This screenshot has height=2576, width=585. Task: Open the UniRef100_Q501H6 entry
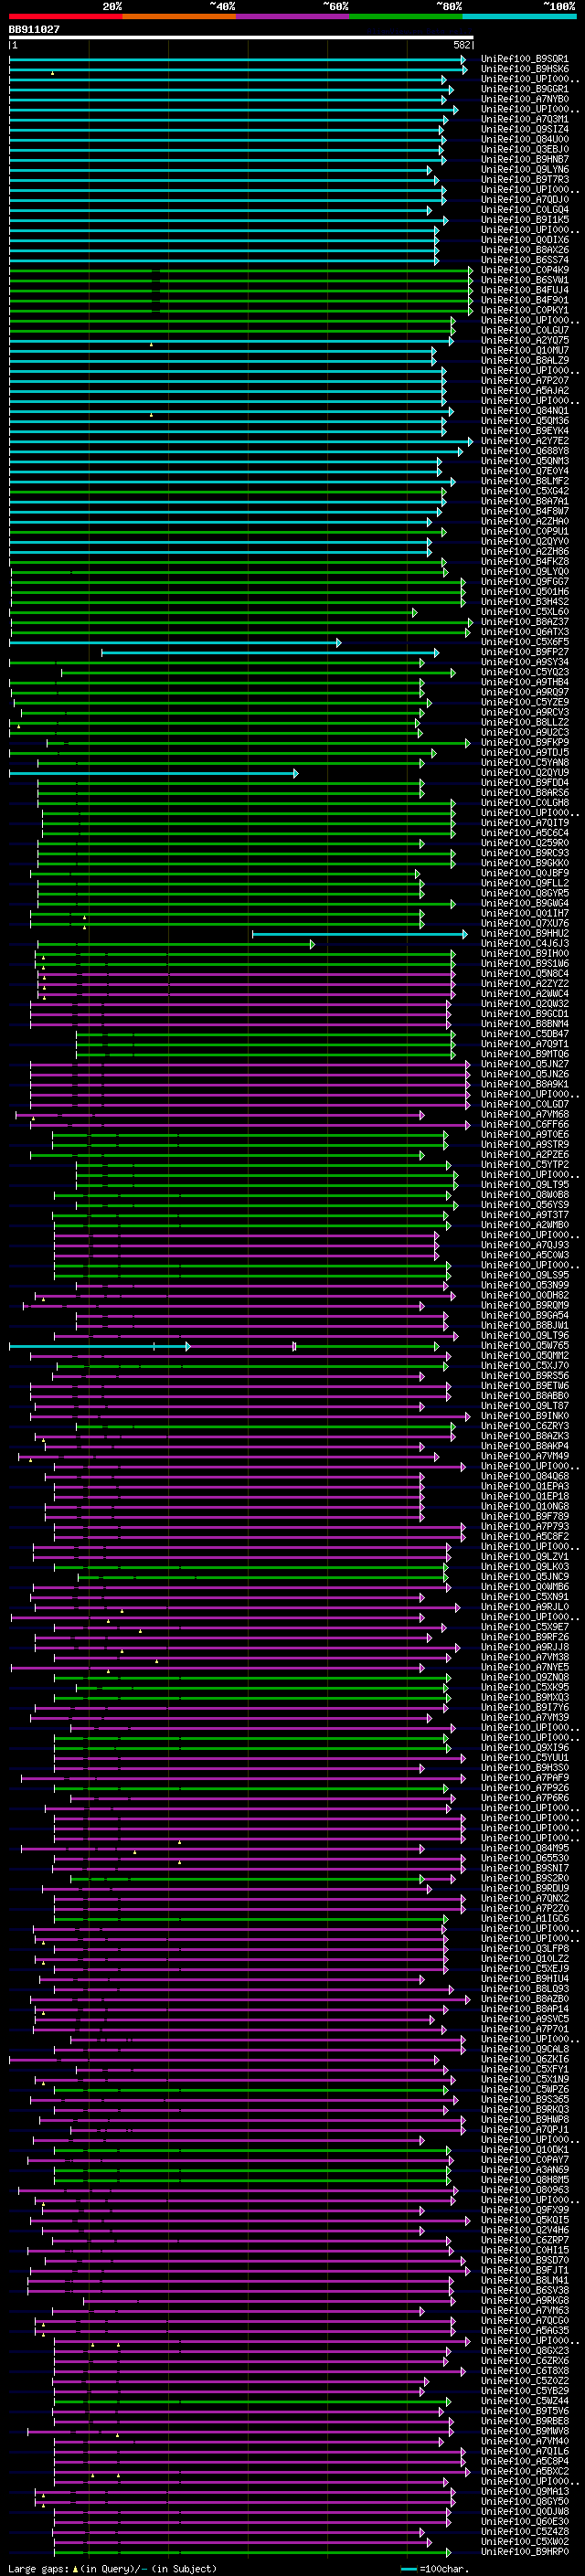coord(525,592)
